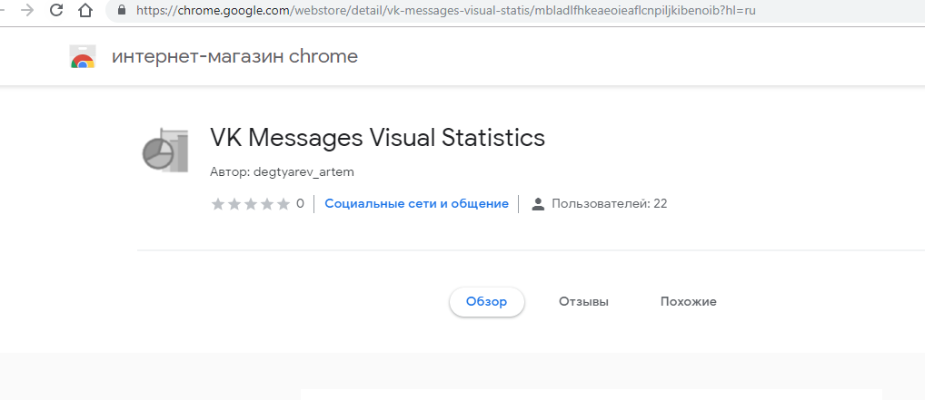Click the padlock site security icon
Image resolution: width=925 pixels, height=400 pixels.
[122, 10]
